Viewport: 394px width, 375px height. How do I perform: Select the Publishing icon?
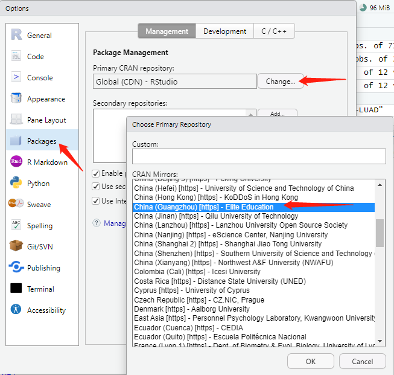point(16,267)
